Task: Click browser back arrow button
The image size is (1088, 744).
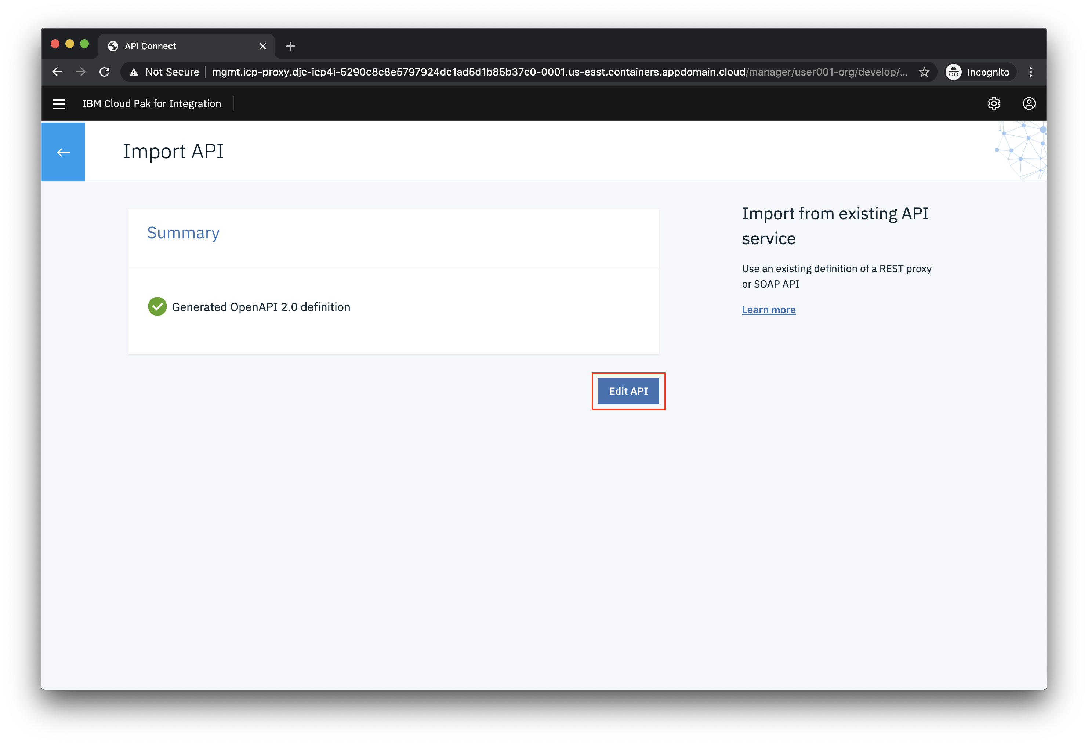Action: (x=57, y=72)
